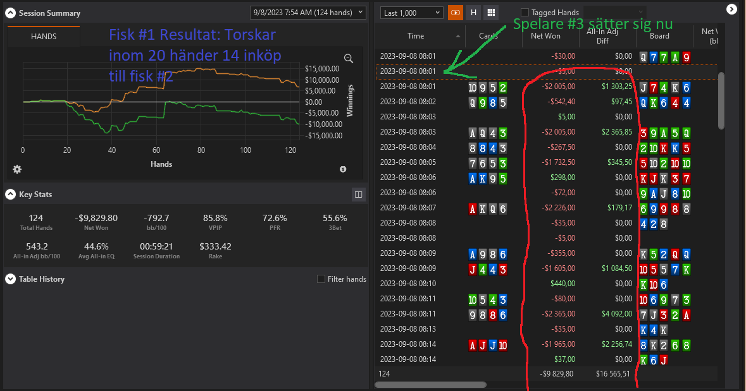Screen dimensions: 746x391
Task: Select the HANDS tab
Action: pos(44,36)
